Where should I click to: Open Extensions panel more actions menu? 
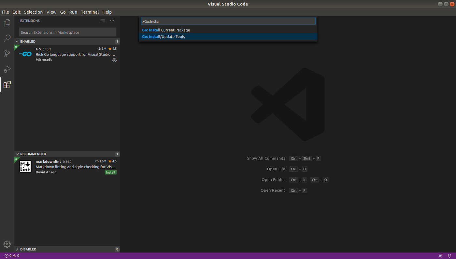coord(112,21)
